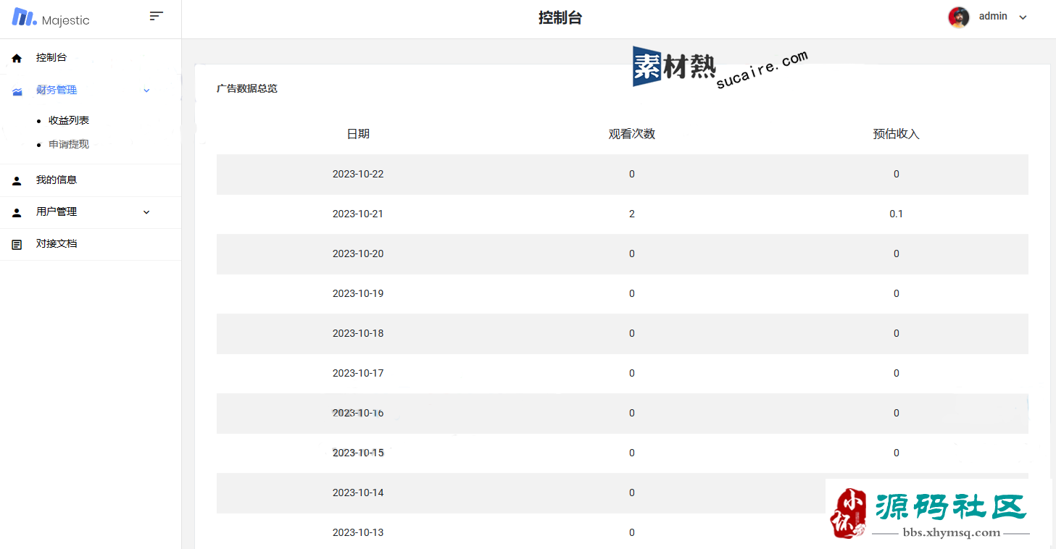Image resolution: width=1056 pixels, height=549 pixels.
Task: Open 我的信息 menu item
Action: pyautogui.click(x=57, y=180)
